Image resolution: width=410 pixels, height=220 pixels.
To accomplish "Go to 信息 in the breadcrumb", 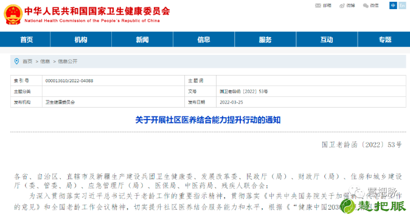I will point(45,62).
